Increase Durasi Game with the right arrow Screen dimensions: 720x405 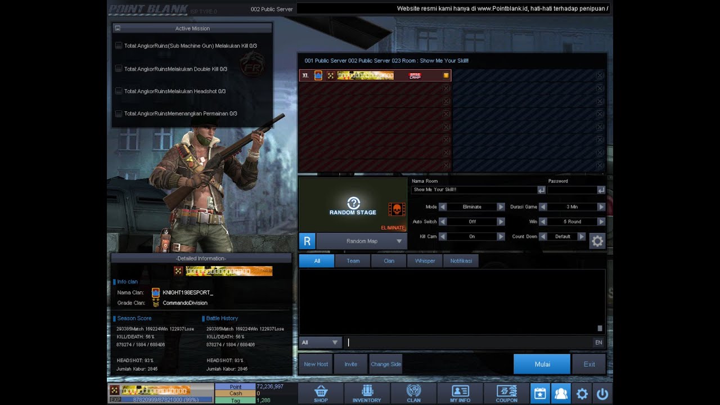[601, 207]
